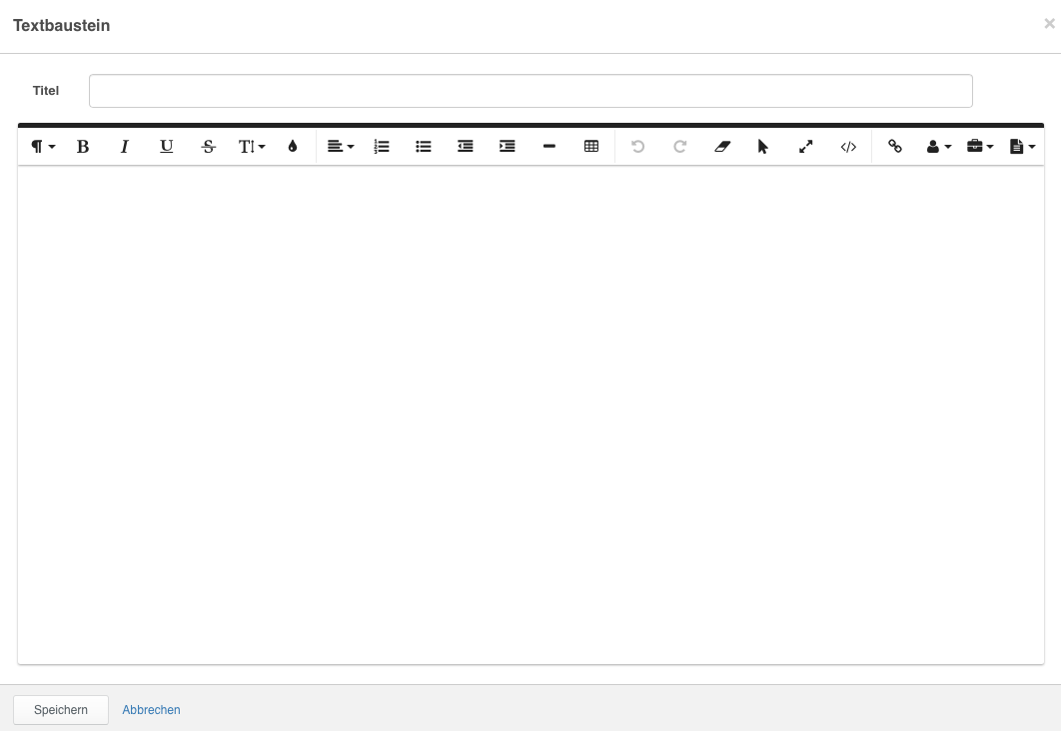Viewport: 1061px width, 731px height.
Task: Toggle underline formatting
Action: (167, 147)
